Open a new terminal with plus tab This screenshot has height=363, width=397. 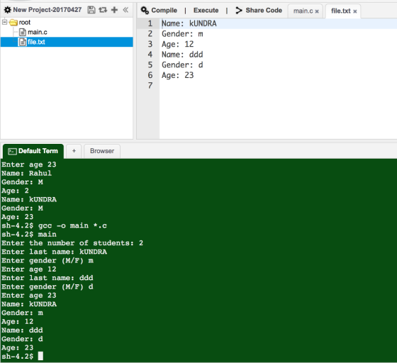tap(74, 151)
